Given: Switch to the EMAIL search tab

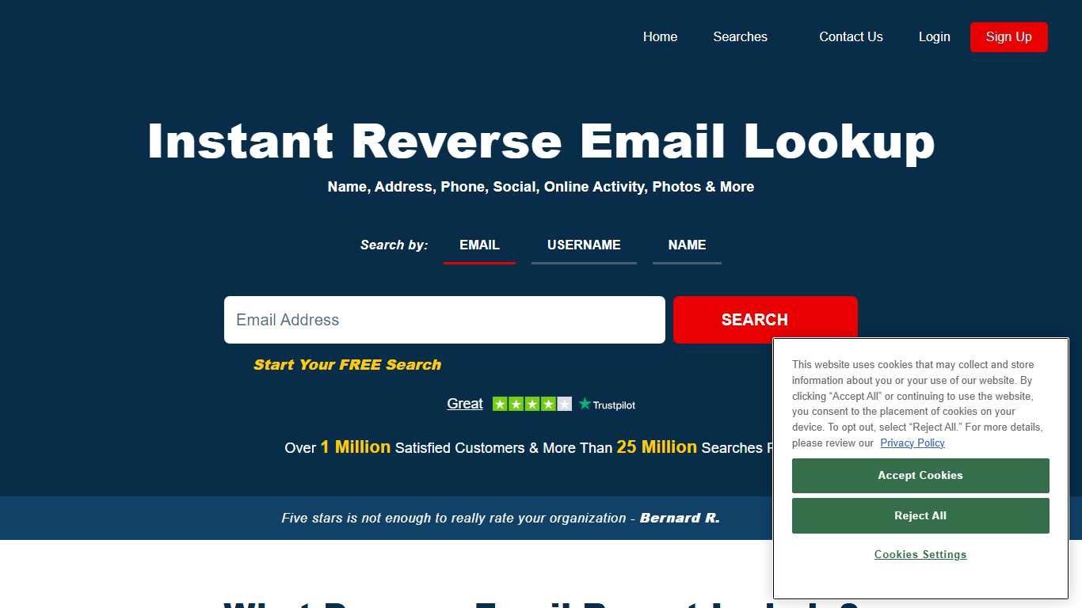Looking at the screenshot, I should (479, 245).
